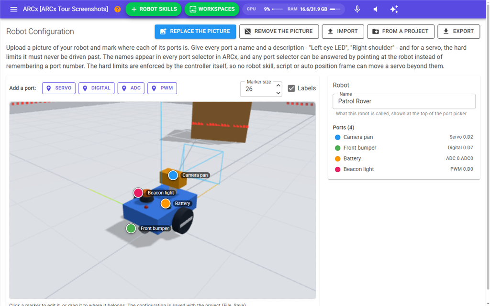Decrease marker size with down arrow
This screenshot has height=306, width=490.
(x=278, y=93)
